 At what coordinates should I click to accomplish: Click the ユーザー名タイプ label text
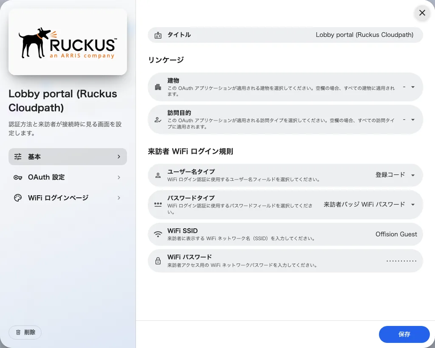point(191,171)
